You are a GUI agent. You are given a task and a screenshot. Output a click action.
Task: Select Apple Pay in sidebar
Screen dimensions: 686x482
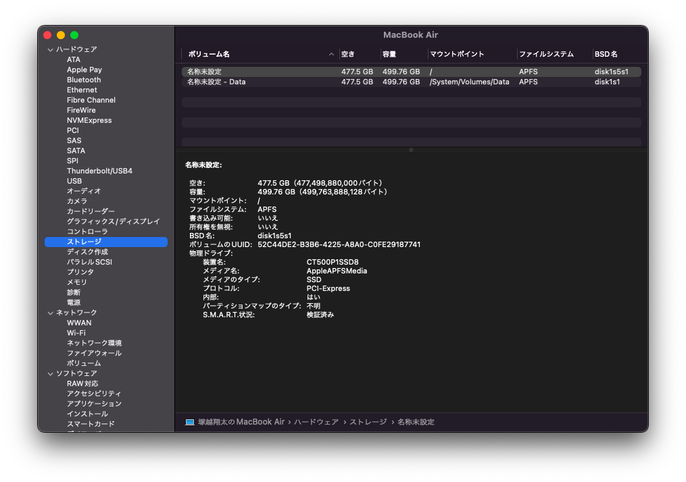84,70
